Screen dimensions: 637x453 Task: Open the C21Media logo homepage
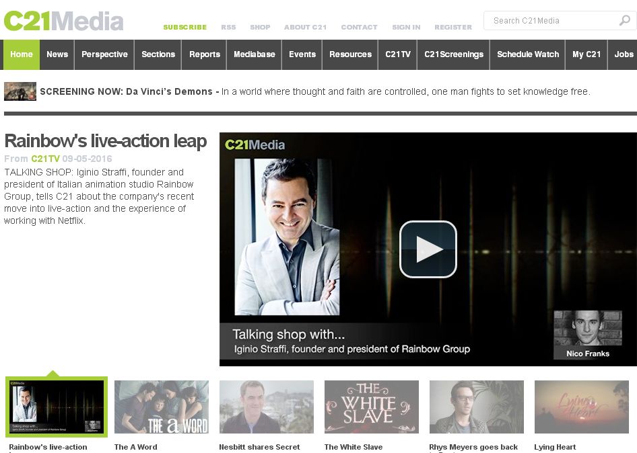[64, 21]
